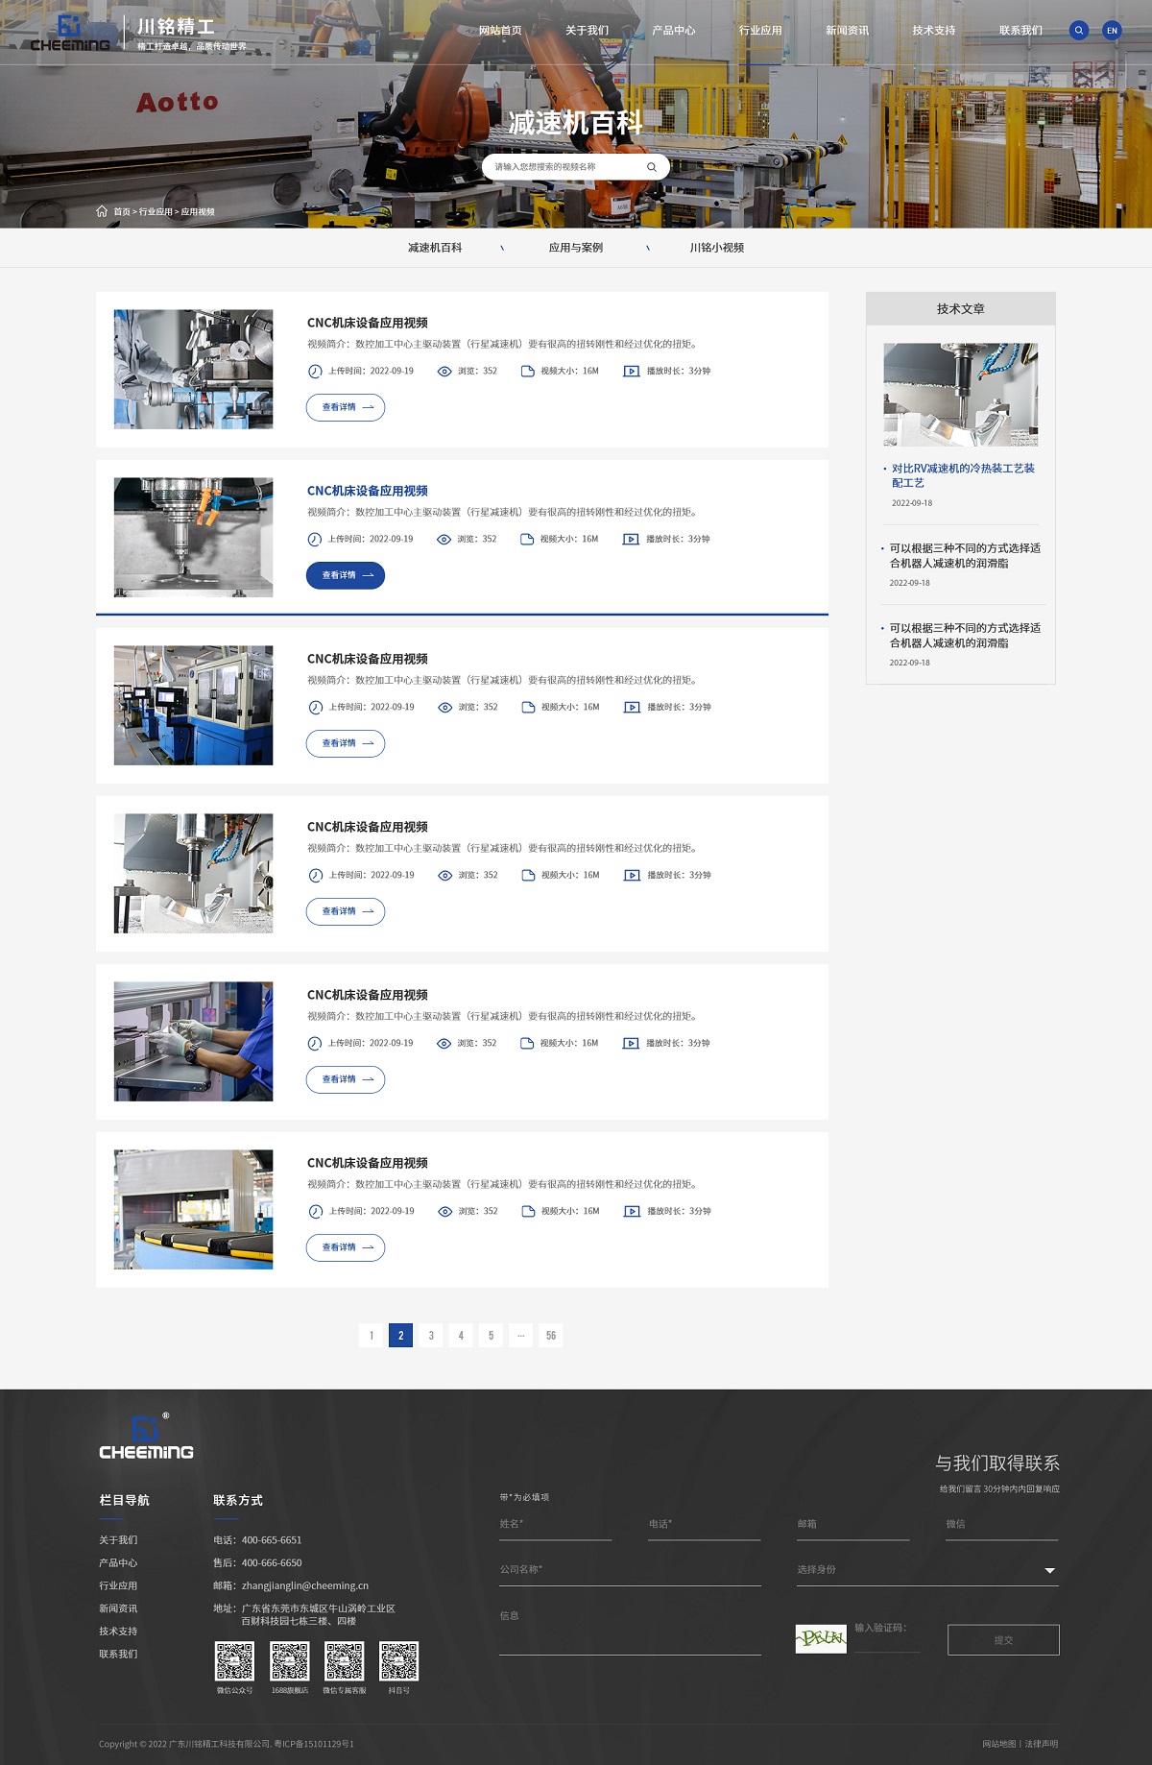Screen dimensions: 1152x1765
Task: Open the search icon in the top navigation
Action: click(x=1079, y=31)
